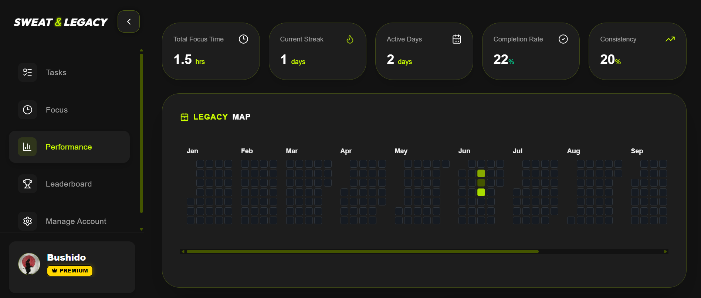Click the calendar icon in Active Days
701x298 pixels.
[x=457, y=39]
